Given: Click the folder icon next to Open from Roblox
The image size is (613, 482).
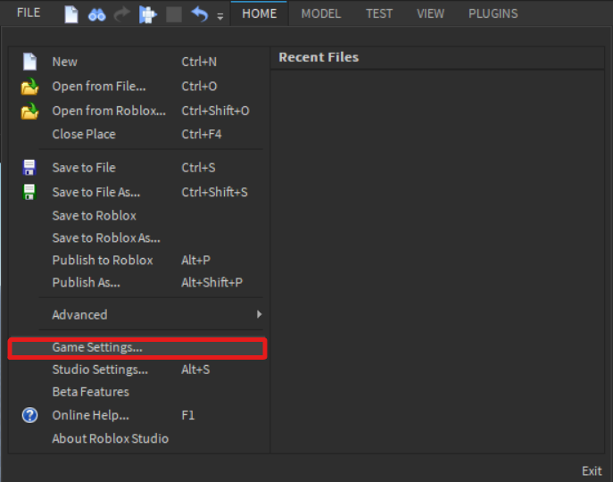Looking at the screenshot, I should (x=29, y=111).
